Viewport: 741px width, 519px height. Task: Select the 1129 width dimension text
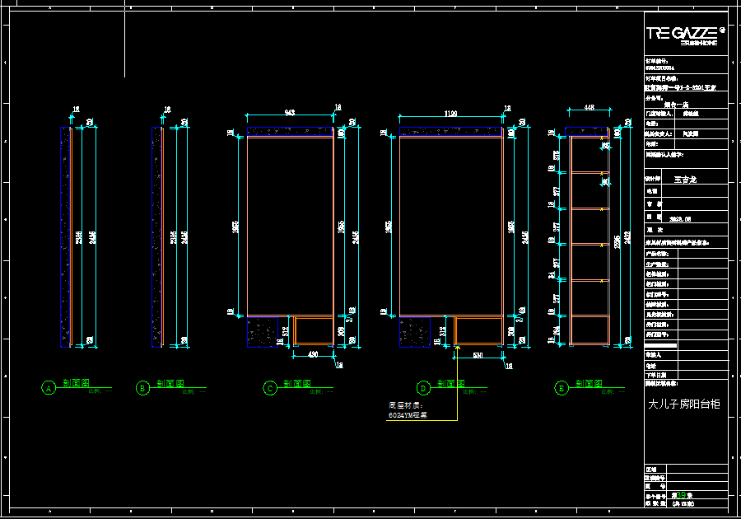tap(450, 114)
